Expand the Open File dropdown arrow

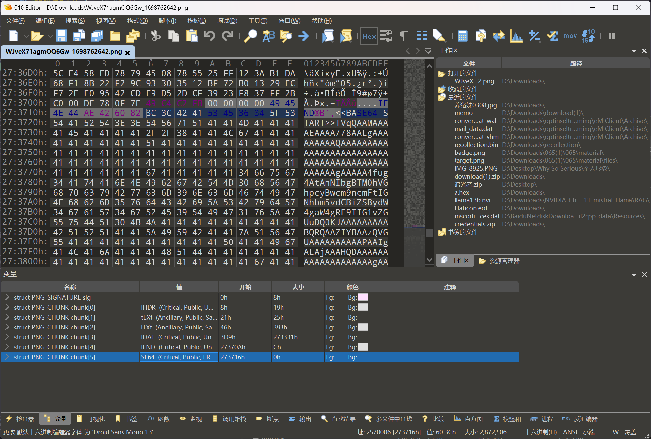pyautogui.click(x=50, y=36)
